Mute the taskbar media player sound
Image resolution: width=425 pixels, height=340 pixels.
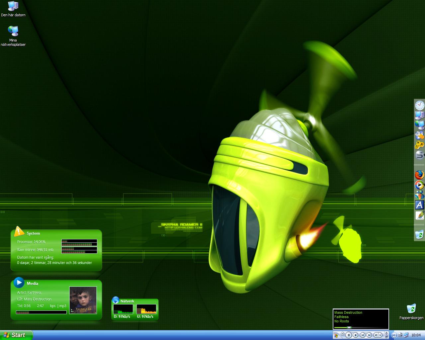point(376,335)
